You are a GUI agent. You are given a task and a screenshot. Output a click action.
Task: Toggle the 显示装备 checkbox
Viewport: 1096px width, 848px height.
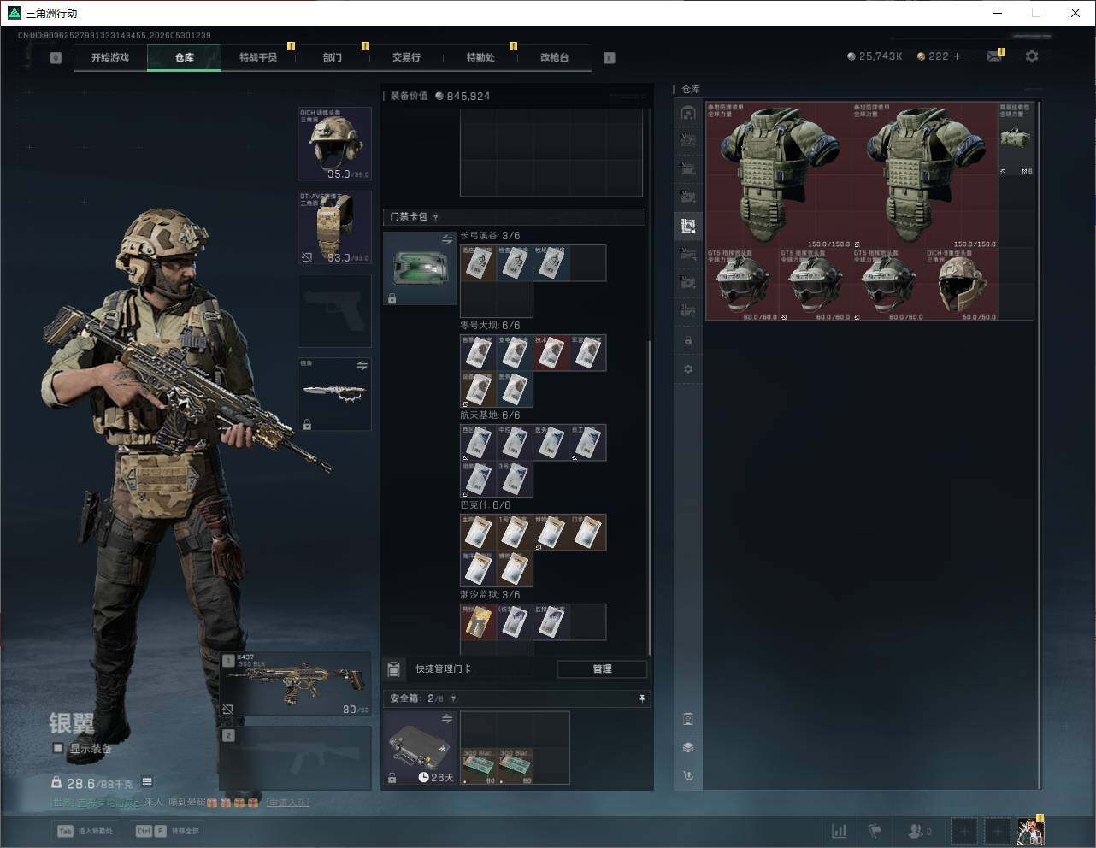(x=58, y=748)
